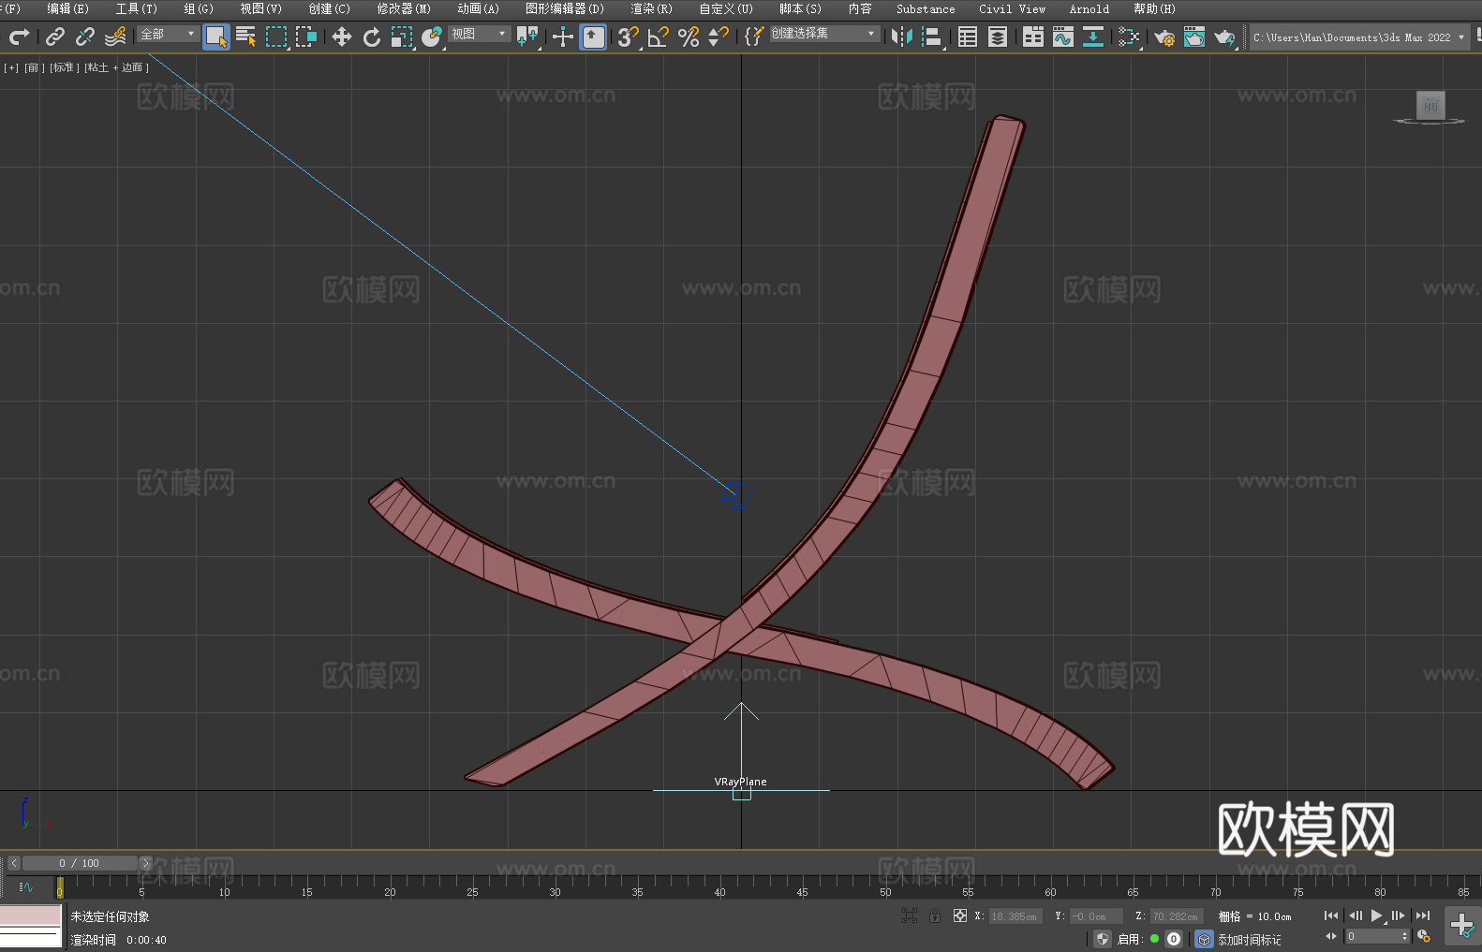Open the Civil View menu
This screenshot has height=952, width=1482.
1012,8
